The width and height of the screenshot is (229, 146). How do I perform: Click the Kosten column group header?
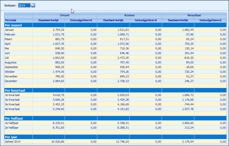(x=129, y=15)
